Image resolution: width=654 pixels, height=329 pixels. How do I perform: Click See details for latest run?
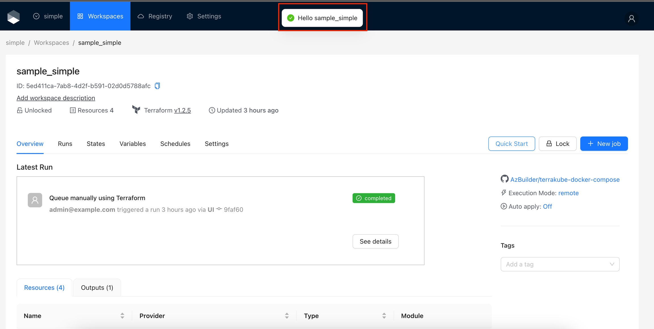[375, 241]
